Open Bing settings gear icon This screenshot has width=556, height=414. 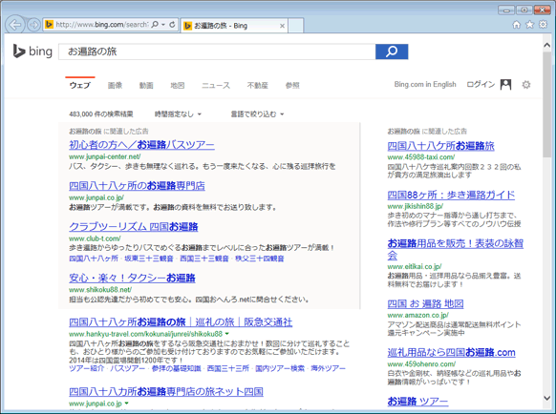526,85
